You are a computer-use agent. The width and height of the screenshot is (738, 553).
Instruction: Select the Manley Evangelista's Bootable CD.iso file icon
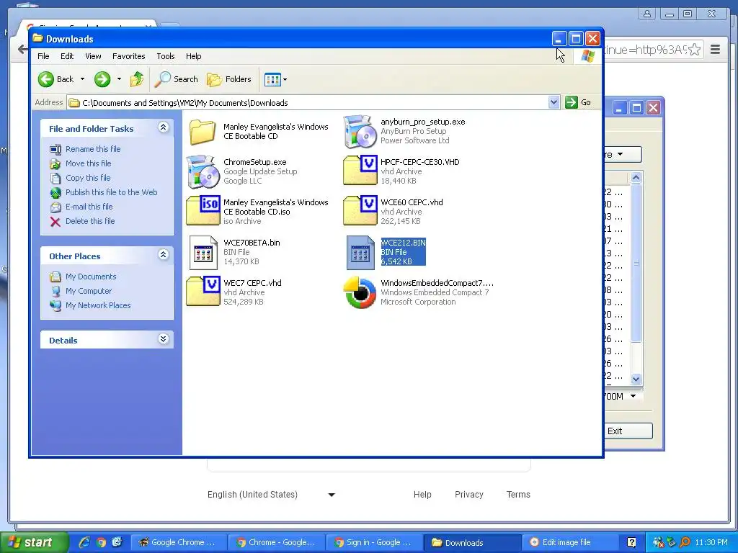[203, 210]
